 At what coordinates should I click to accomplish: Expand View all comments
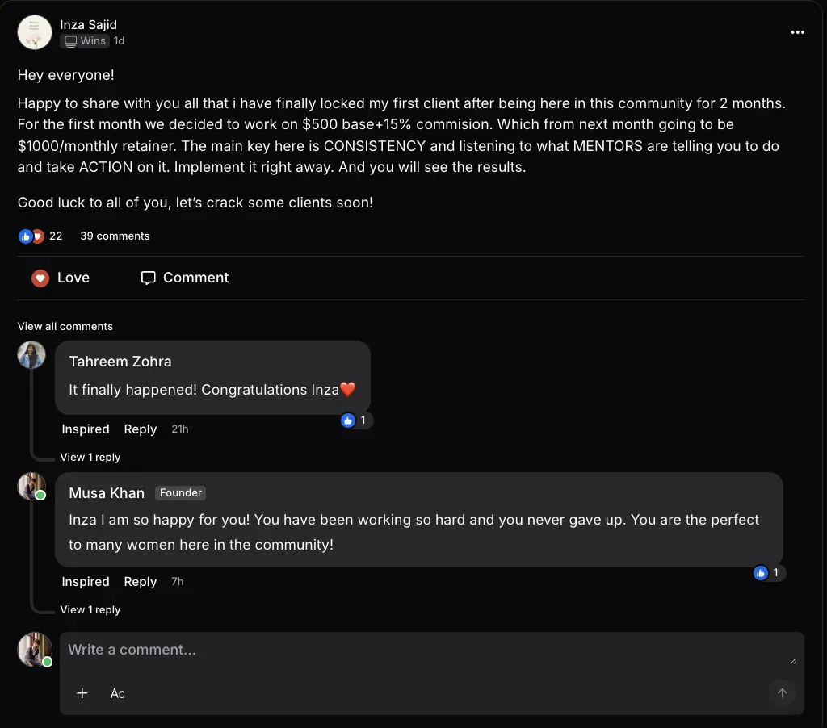[x=65, y=327]
